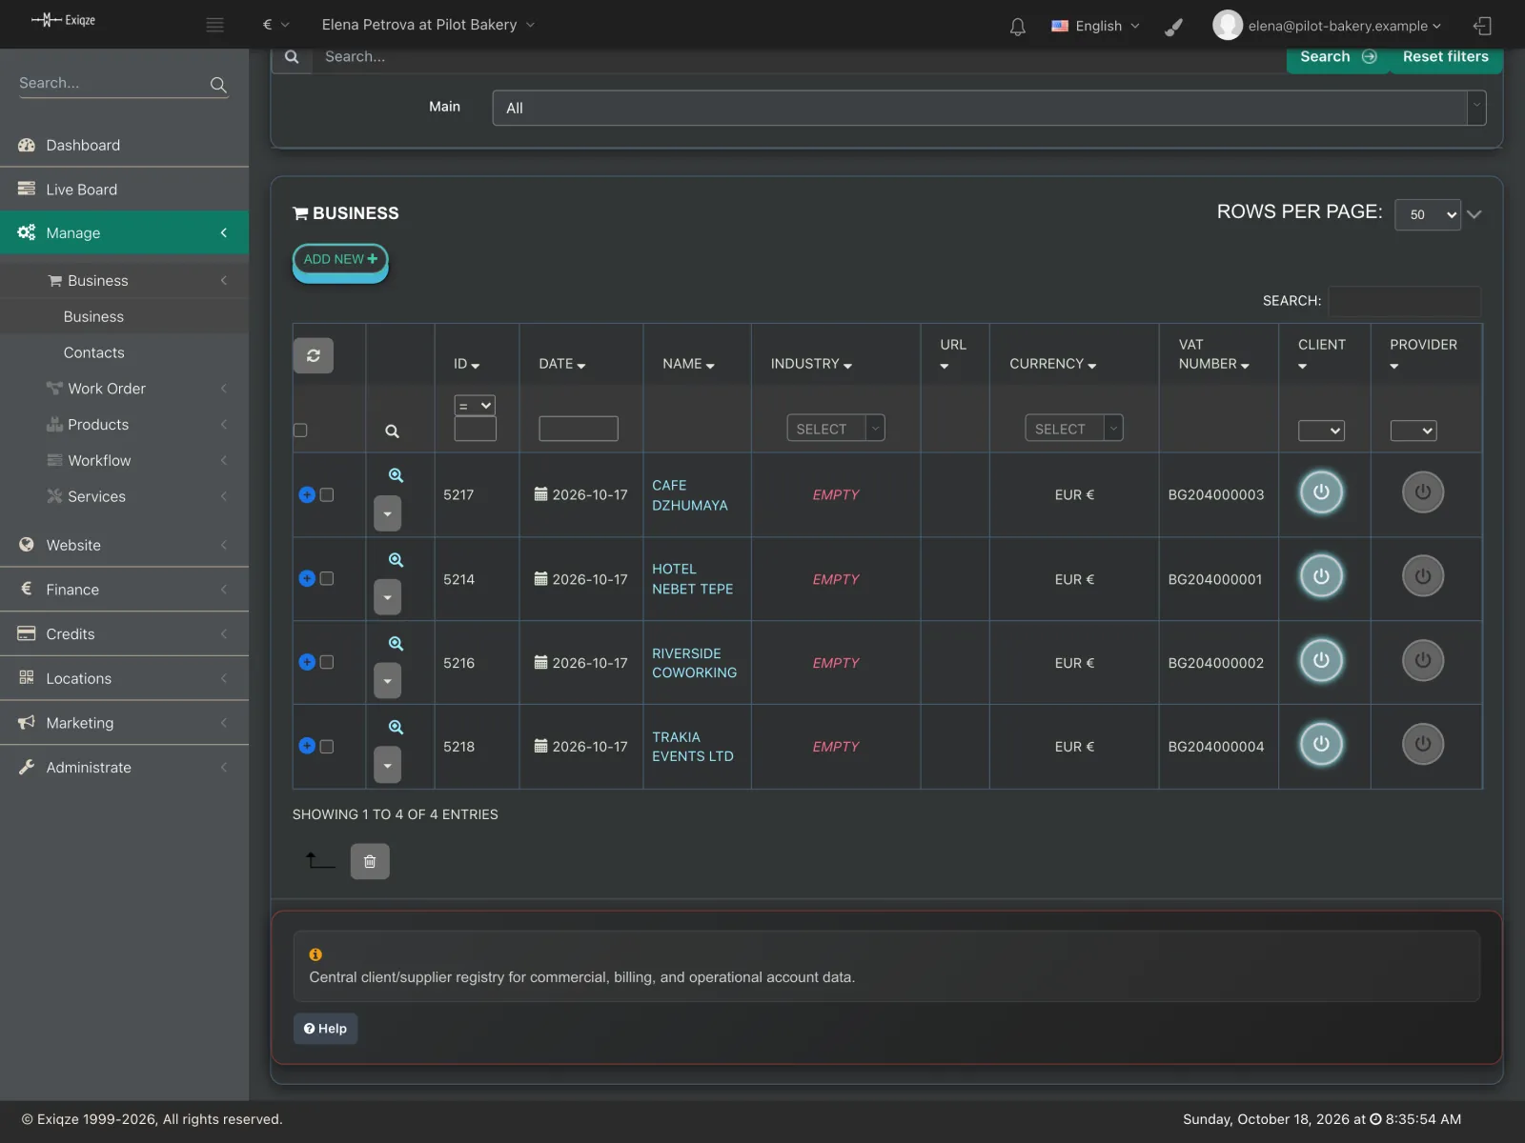Check the checkbox for row 5217
The image size is (1525, 1143).
click(x=327, y=495)
